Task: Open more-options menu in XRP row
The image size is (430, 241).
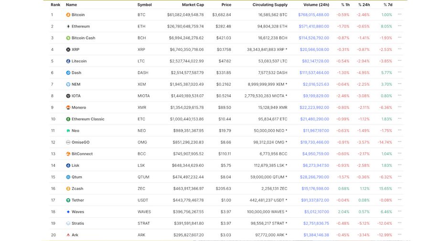Action: coord(399,49)
